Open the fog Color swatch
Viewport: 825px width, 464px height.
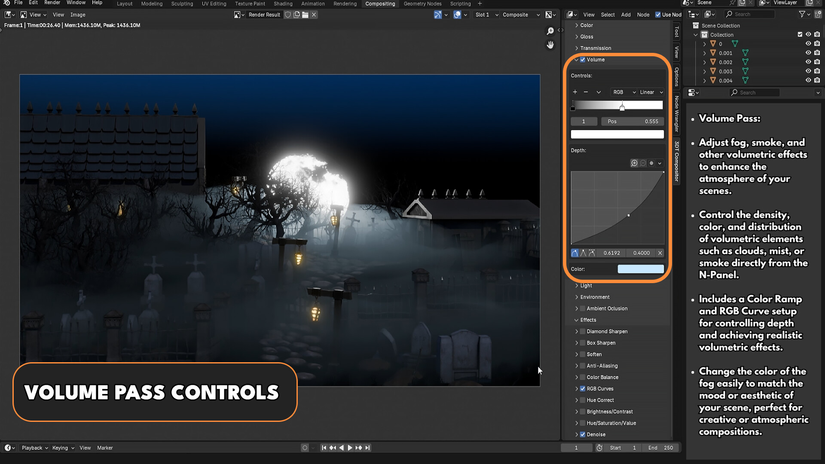640,269
